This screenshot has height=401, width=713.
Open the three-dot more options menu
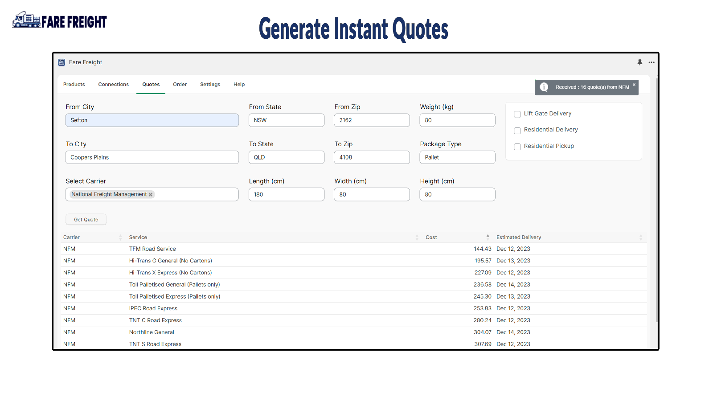click(x=652, y=62)
